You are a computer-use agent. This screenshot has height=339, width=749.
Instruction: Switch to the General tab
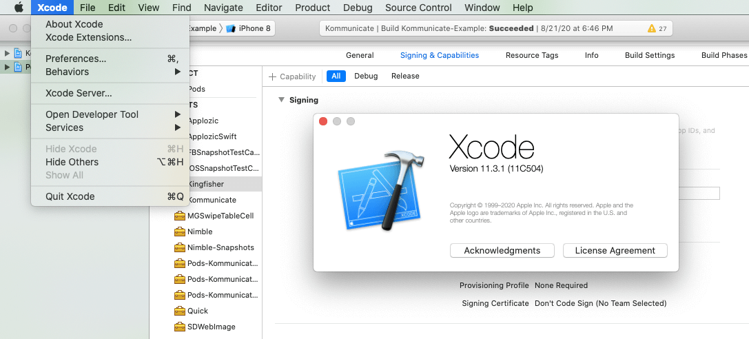[x=360, y=55]
